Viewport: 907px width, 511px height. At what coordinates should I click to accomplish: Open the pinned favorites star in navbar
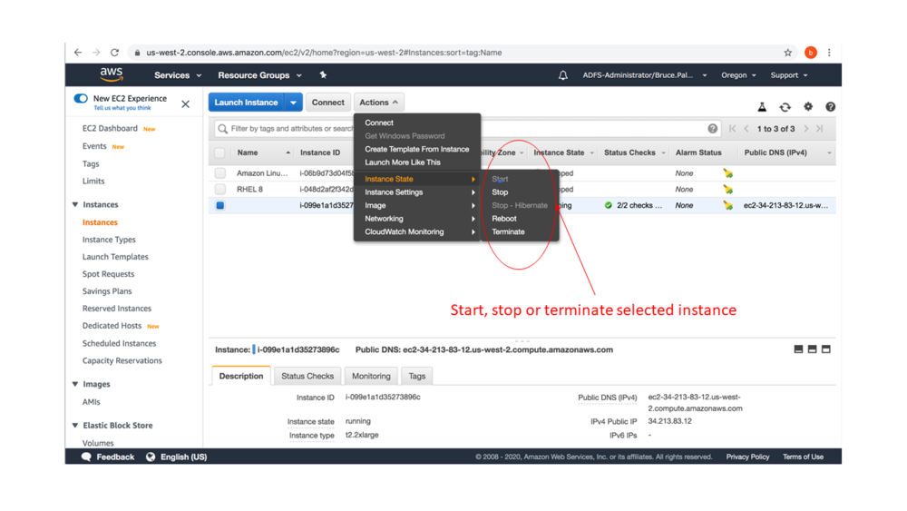323,75
